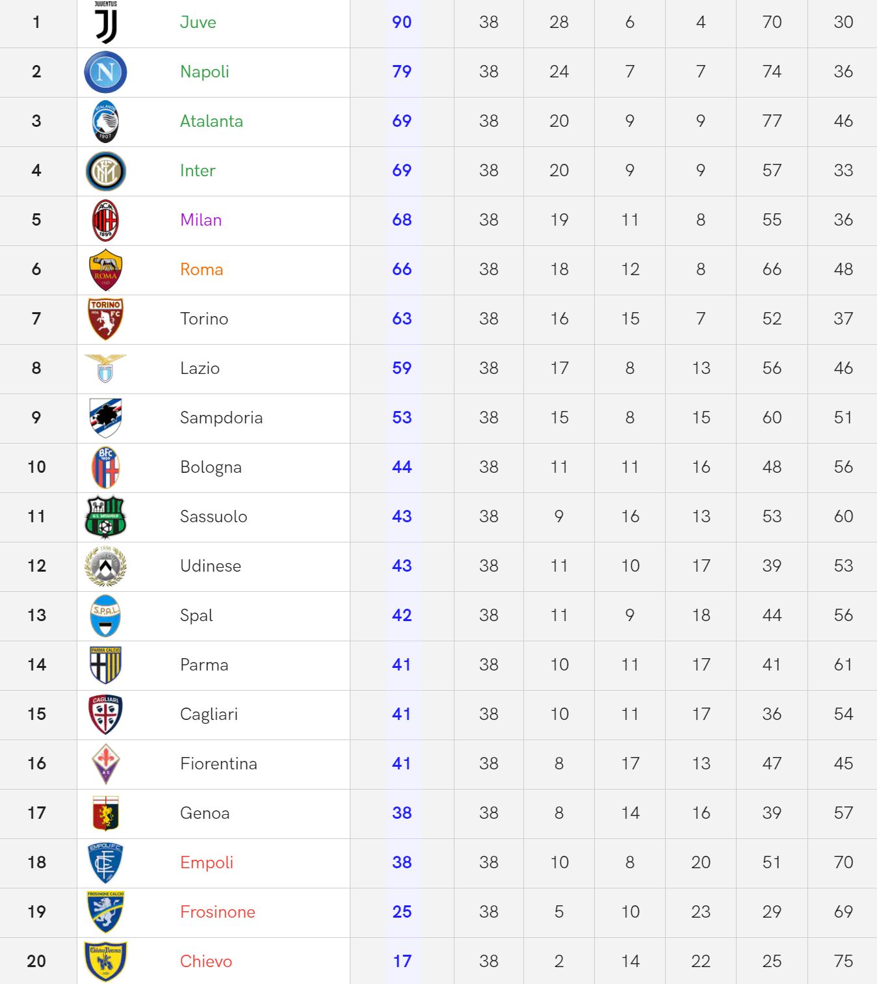Viewport: 877px width, 984px height.
Task: Open the Milan team name link
Action: pos(201,220)
